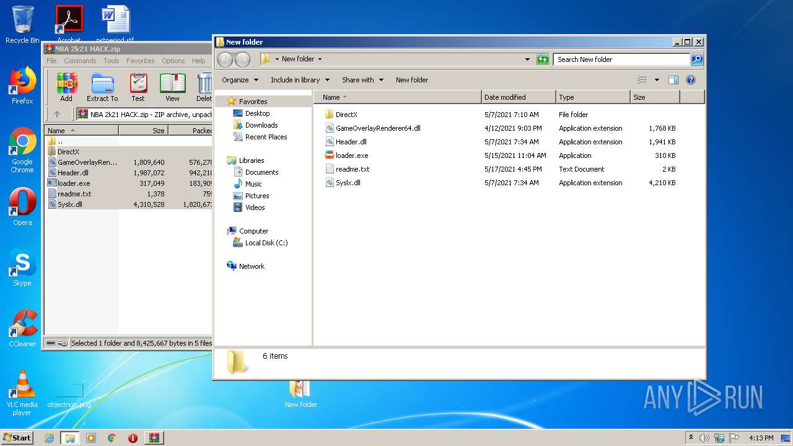
Task: Select Desktop in Favorites navigation pane
Action: click(x=257, y=113)
